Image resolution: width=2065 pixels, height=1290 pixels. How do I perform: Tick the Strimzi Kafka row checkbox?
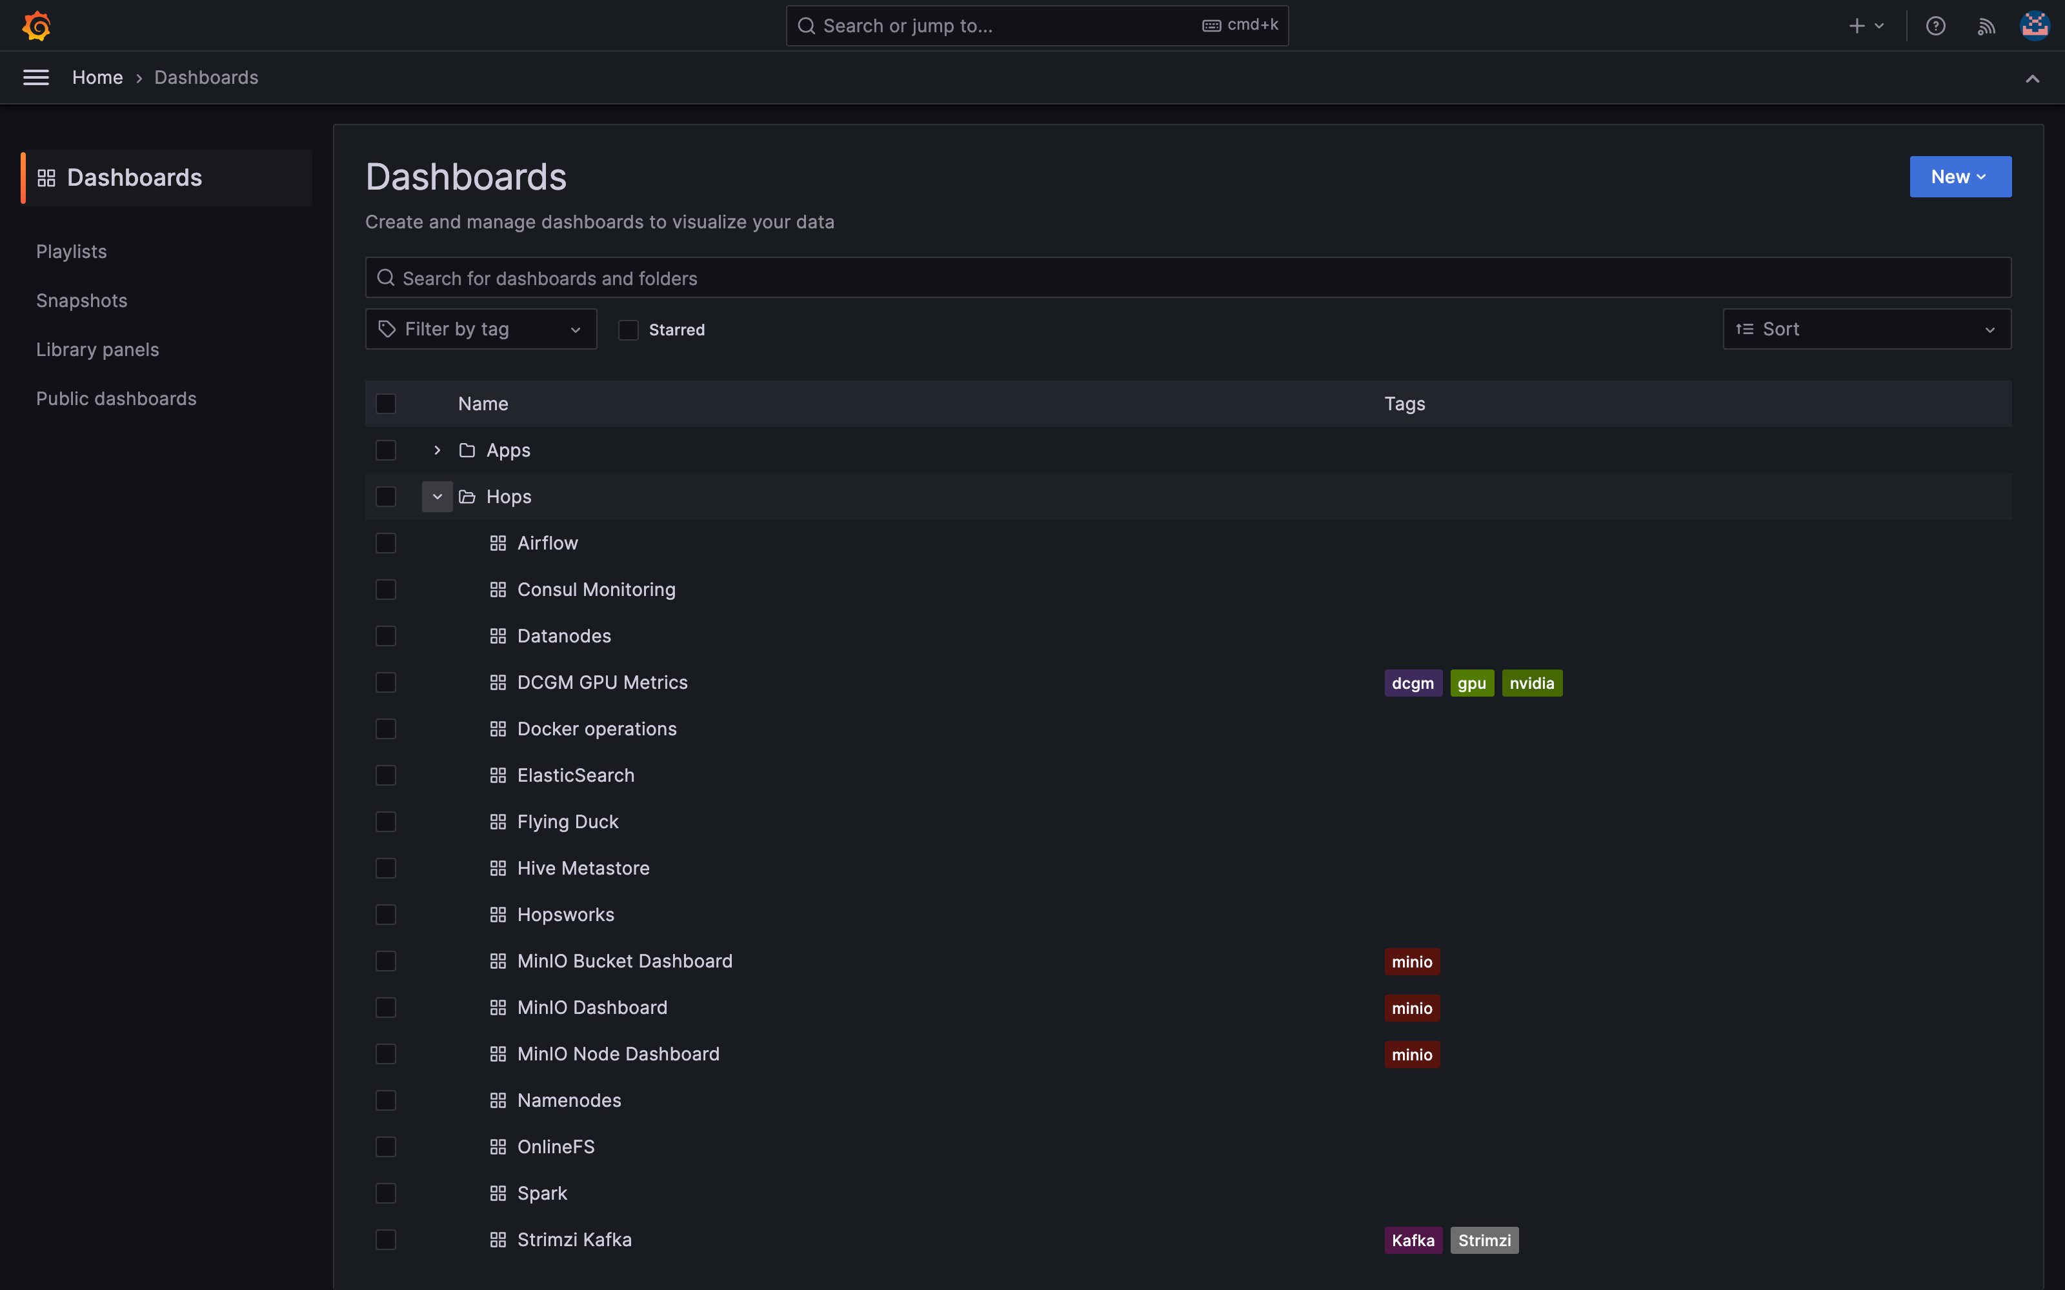point(386,1240)
